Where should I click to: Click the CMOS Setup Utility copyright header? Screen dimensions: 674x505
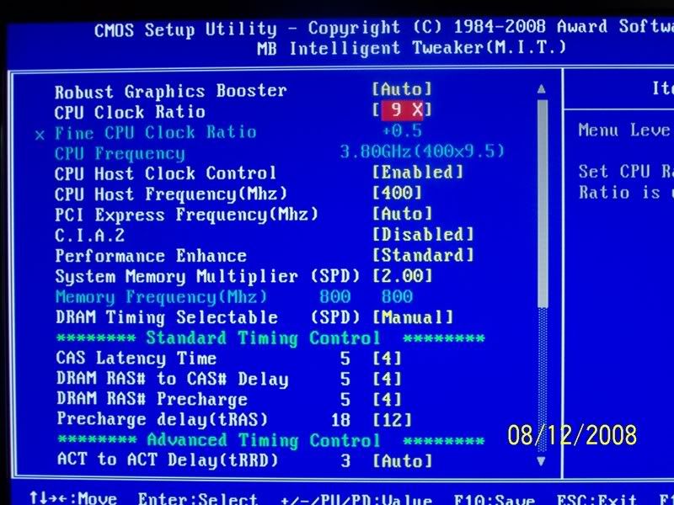tap(384, 29)
